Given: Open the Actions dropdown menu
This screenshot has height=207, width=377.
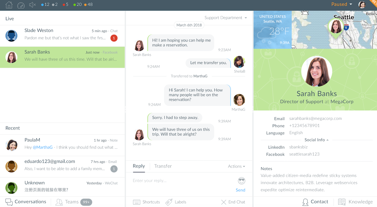Looking at the screenshot, I should pyautogui.click(x=236, y=166).
